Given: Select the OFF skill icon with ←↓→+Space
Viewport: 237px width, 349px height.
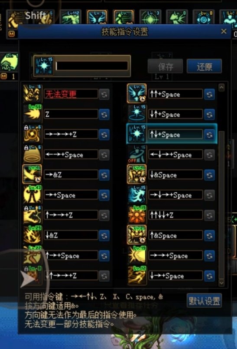Looking at the screenshot, I should [x=136, y=154].
